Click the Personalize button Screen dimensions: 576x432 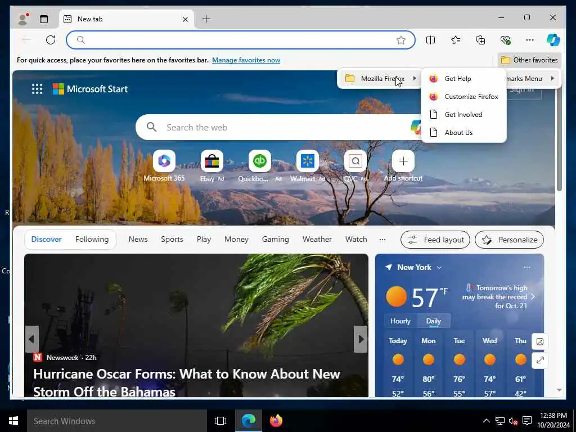(509, 240)
